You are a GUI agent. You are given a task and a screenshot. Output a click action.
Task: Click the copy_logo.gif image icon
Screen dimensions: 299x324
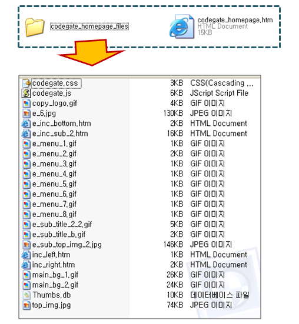click(26, 103)
